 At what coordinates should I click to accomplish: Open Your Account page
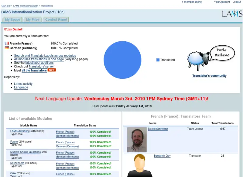[222, 2]
